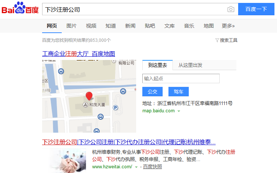Click the parking P icon on map
Viewport: 277px width, 173px height.
pyautogui.click(x=115, y=108)
